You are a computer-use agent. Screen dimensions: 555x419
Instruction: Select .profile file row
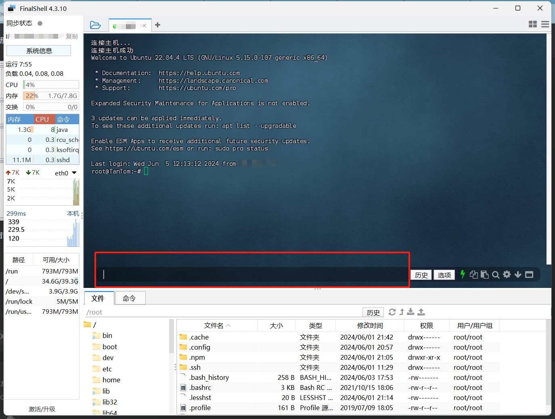pos(338,408)
